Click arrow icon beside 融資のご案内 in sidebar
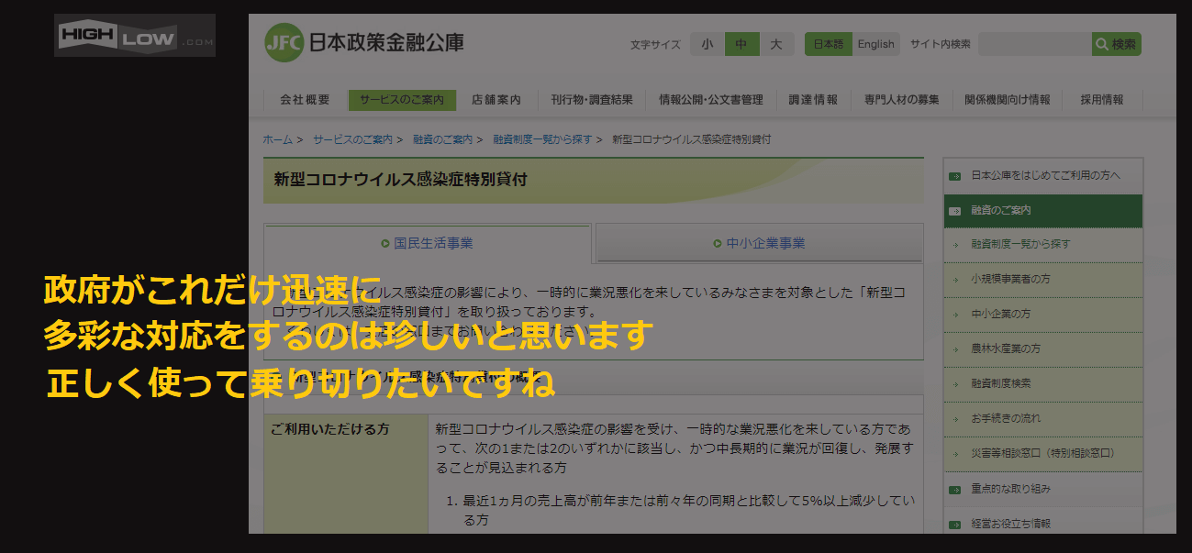Viewport: 1192px width, 553px height. click(955, 211)
